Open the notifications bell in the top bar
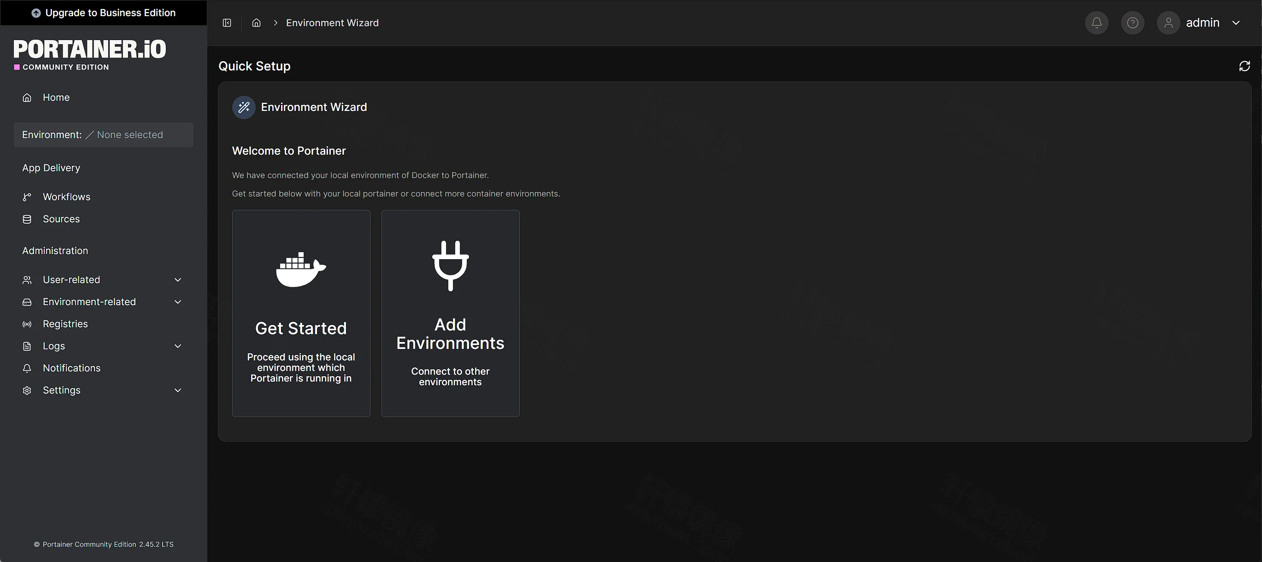The height and width of the screenshot is (562, 1262). point(1097,23)
